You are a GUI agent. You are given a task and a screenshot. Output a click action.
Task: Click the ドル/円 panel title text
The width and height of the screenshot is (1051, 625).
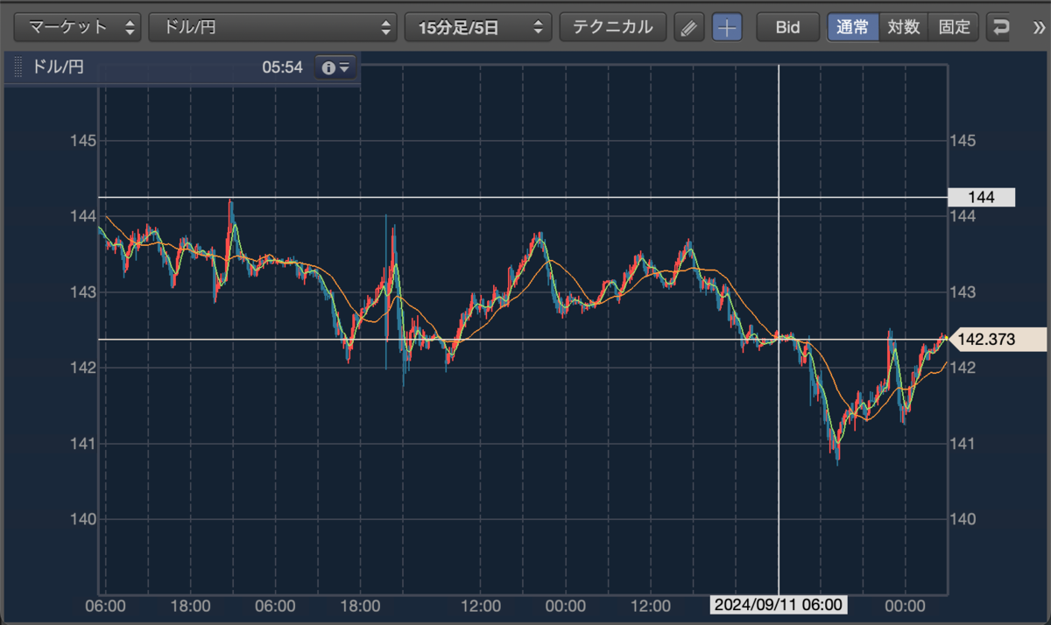point(58,67)
